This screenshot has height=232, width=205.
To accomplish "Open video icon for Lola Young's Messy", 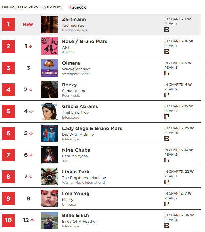I will tap(166, 204).
